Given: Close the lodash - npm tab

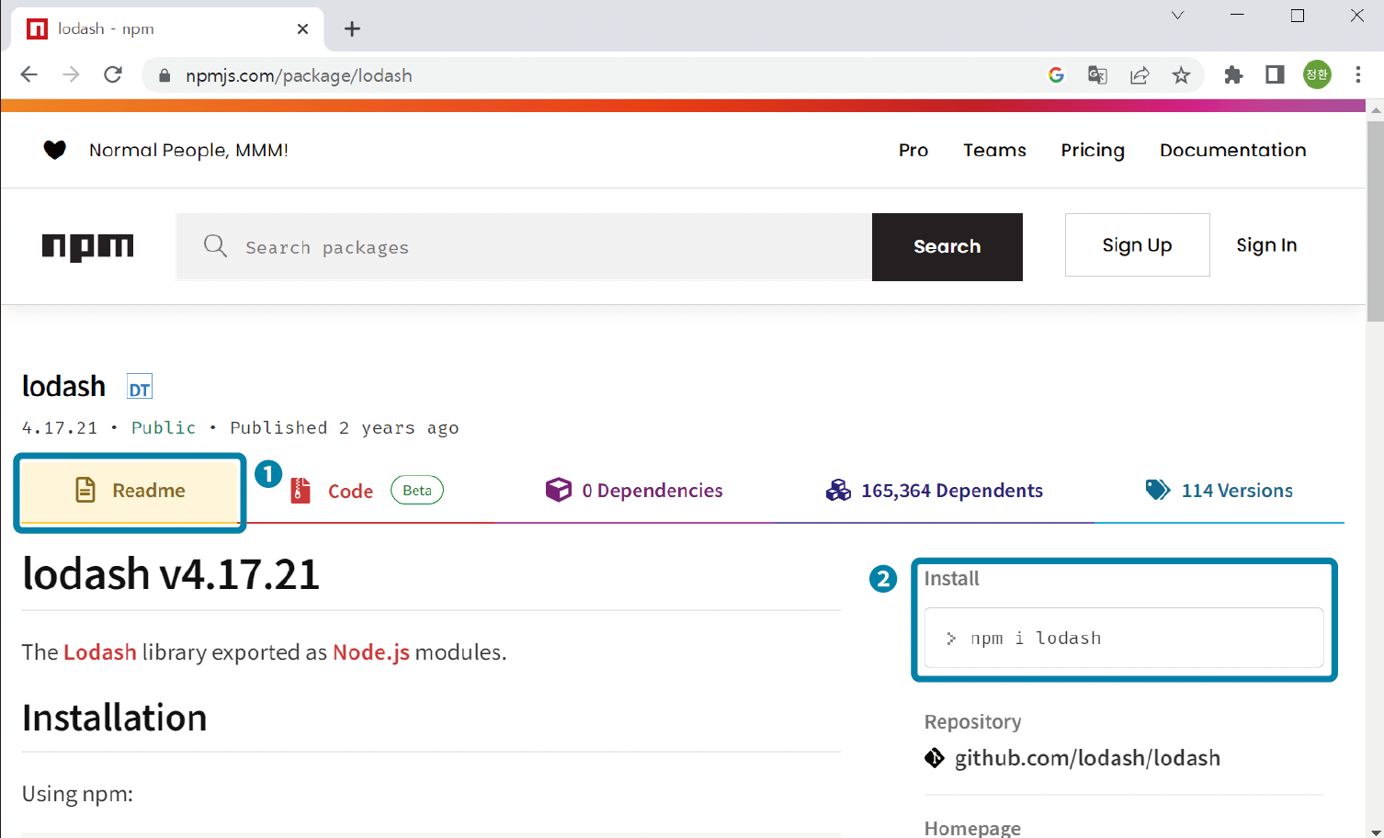Looking at the screenshot, I should click(x=302, y=29).
